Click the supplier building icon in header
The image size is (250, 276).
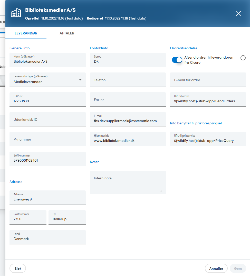tap(16, 13)
